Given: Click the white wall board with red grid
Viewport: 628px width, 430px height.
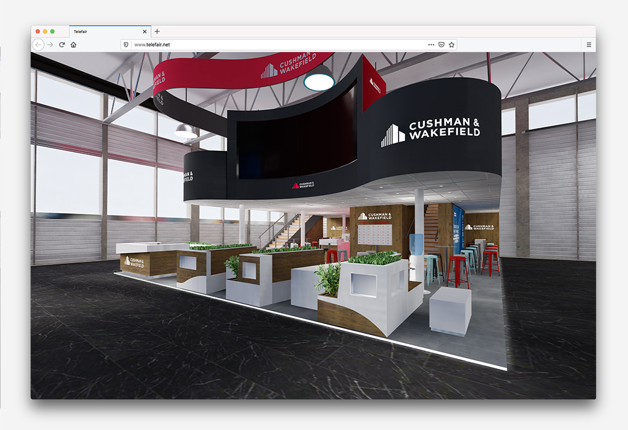Looking at the screenshot, I should point(375,234).
